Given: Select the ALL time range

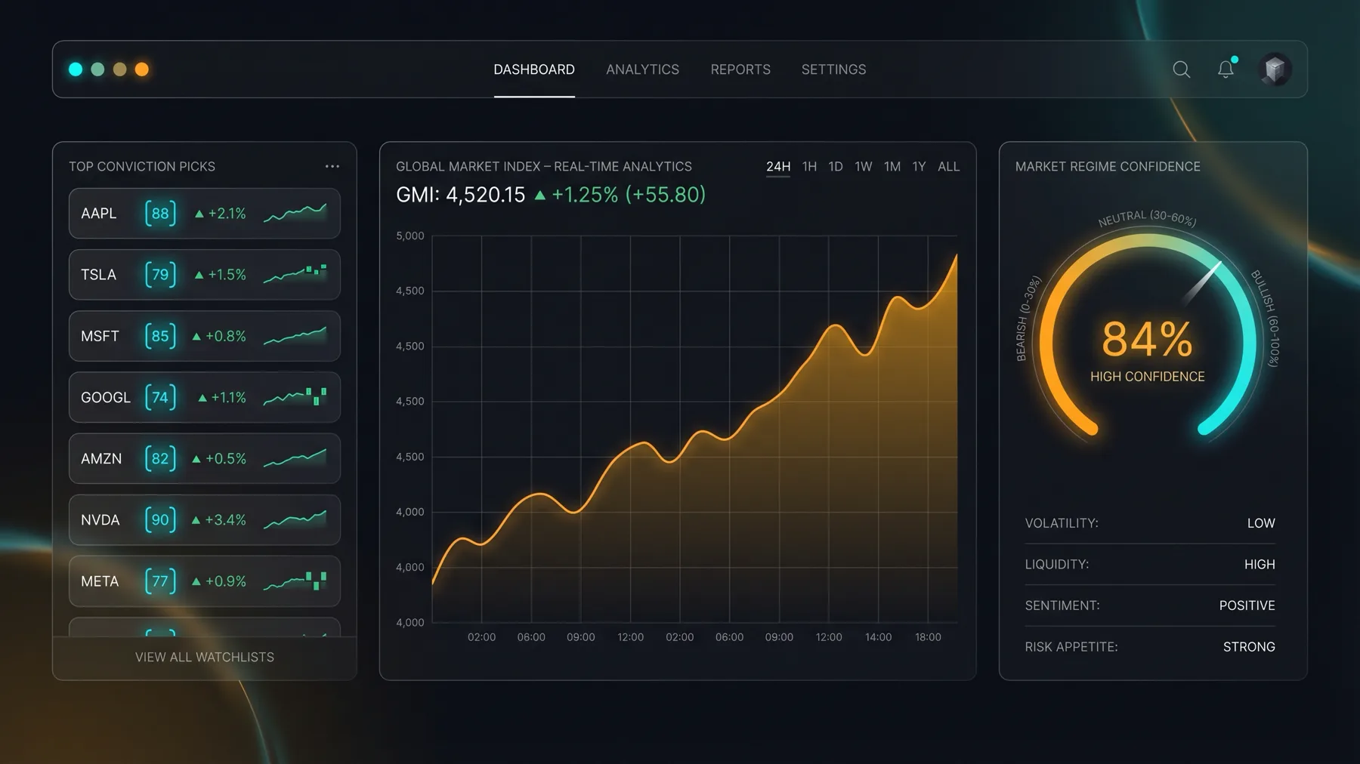Looking at the screenshot, I should pyautogui.click(x=949, y=167).
